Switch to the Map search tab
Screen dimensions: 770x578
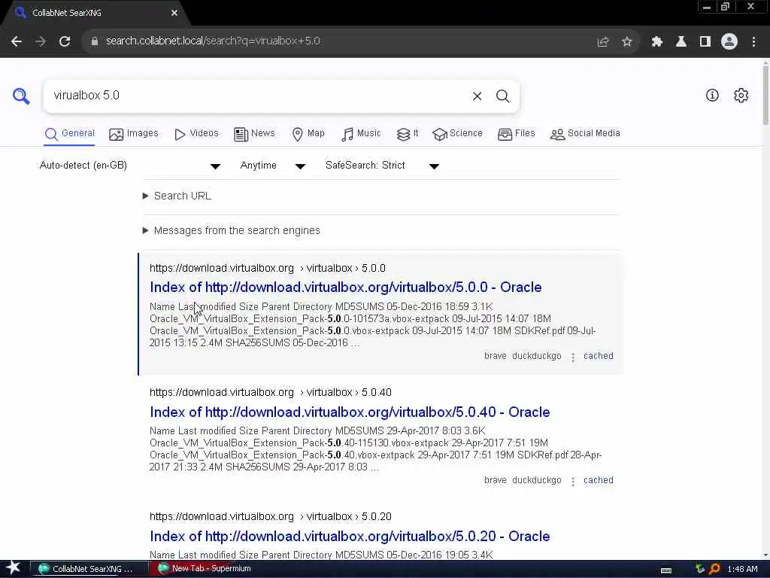click(x=308, y=134)
